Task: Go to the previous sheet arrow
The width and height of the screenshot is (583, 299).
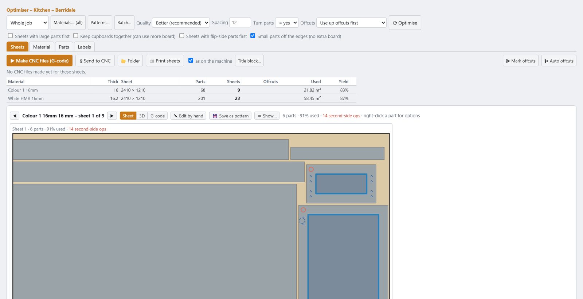Action: pyautogui.click(x=15, y=116)
